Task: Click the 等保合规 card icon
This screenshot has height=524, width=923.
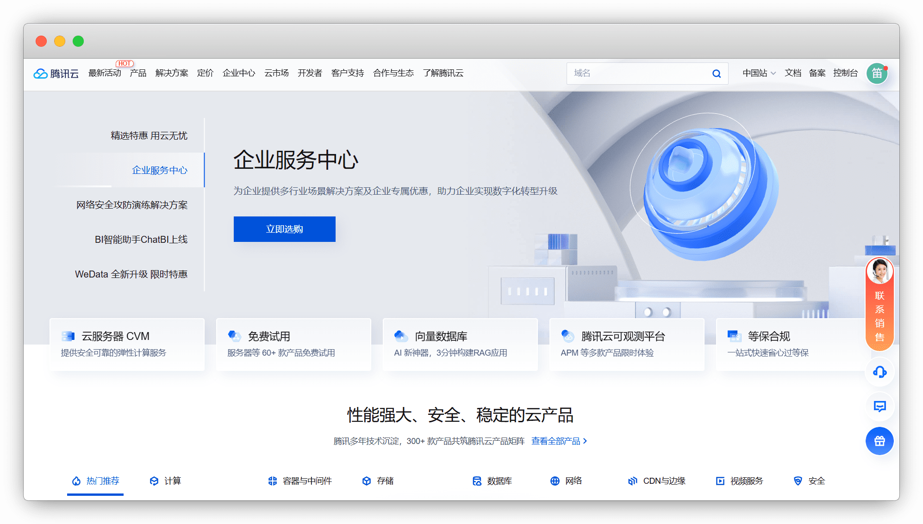Action: 734,336
